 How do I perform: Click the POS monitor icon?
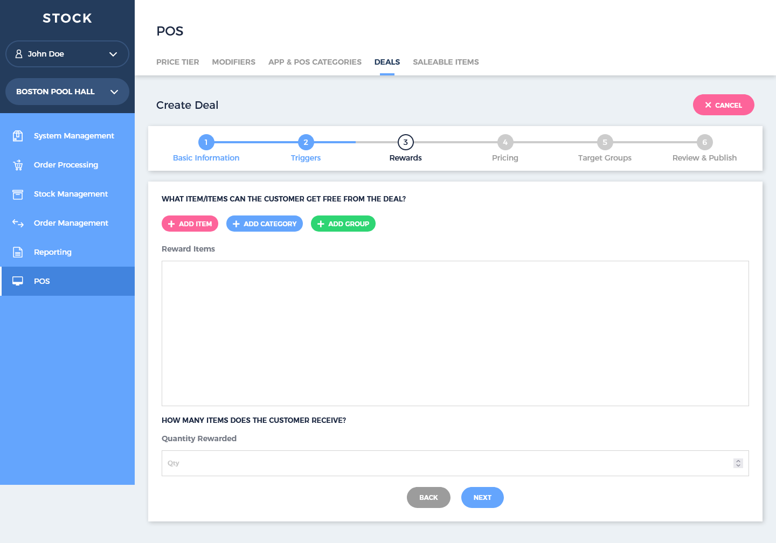pos(18,281)
